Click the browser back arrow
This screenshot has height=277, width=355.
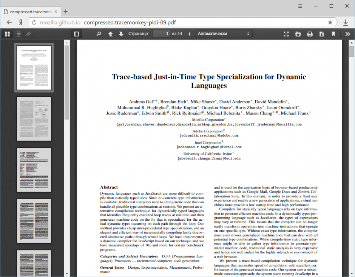9,22
